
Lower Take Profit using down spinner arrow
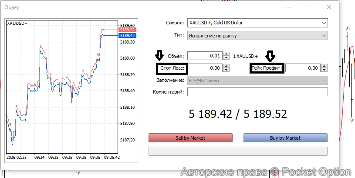pyautogui.click(x=324, y=70)
